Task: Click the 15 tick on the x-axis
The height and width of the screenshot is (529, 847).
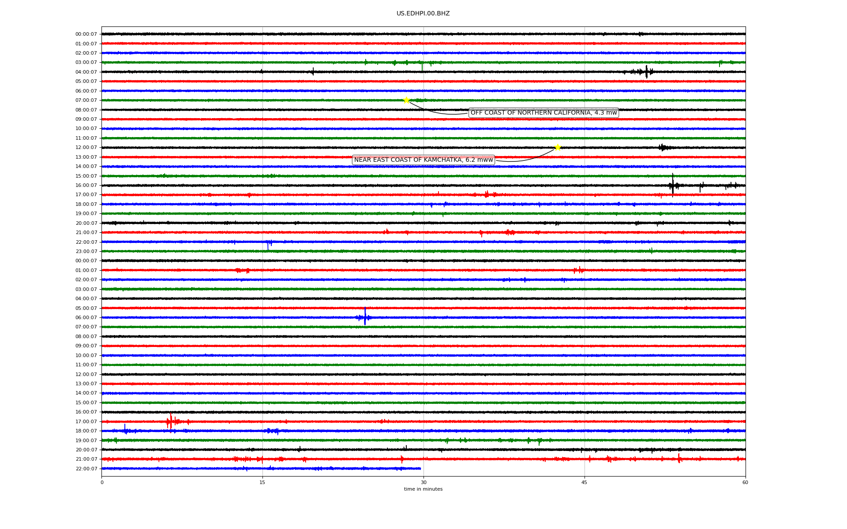Action: 262,482
